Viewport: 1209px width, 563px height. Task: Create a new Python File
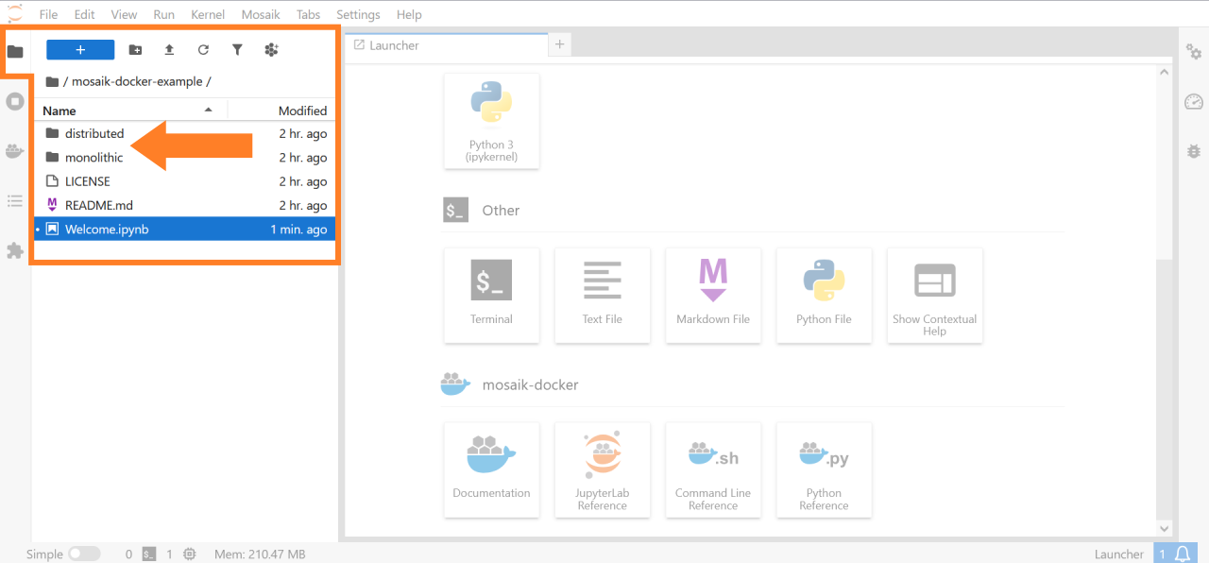point(824,295)
